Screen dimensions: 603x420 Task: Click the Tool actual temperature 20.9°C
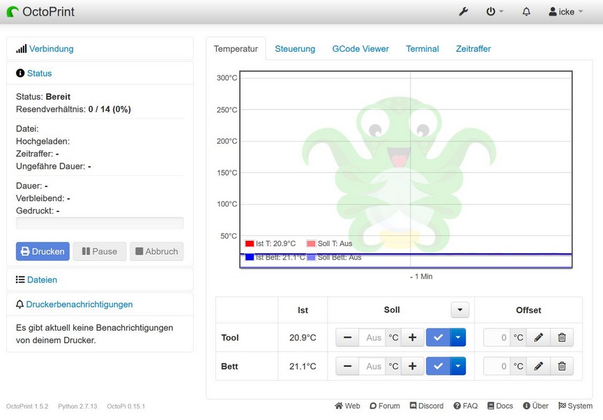303,338
